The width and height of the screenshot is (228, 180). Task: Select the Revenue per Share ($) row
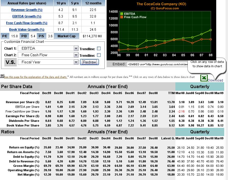click(x=22, y=102)
